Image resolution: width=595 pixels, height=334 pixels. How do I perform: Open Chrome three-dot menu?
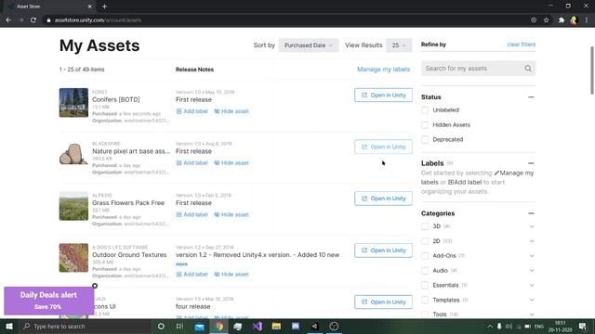(x=587, y=20)
